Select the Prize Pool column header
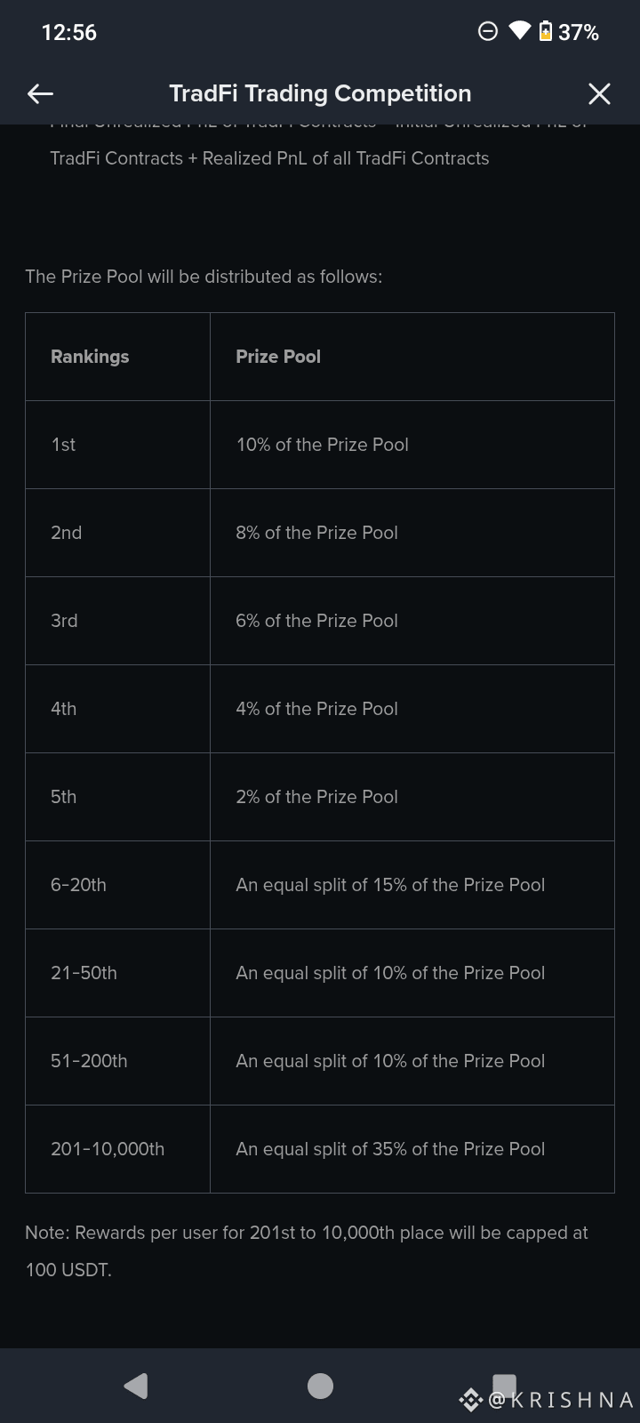The height and width of the screenshot is (1423, 640). click(x=278, y=357)
